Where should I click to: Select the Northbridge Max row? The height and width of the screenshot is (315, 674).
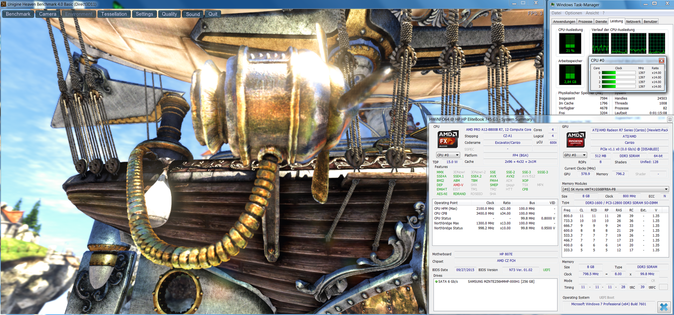tap(495, 223)
